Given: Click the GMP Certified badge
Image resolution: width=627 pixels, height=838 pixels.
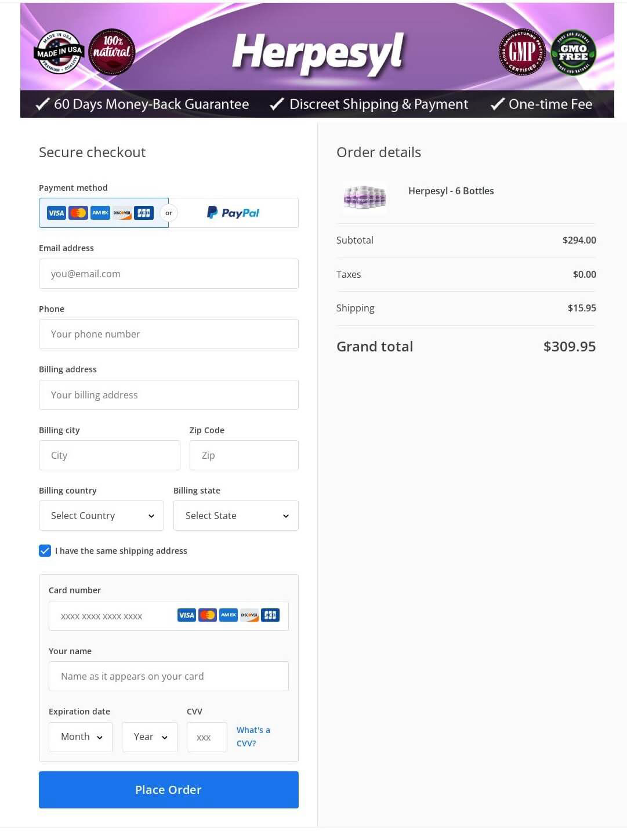Looking at the screenshot, I should 522,52.
